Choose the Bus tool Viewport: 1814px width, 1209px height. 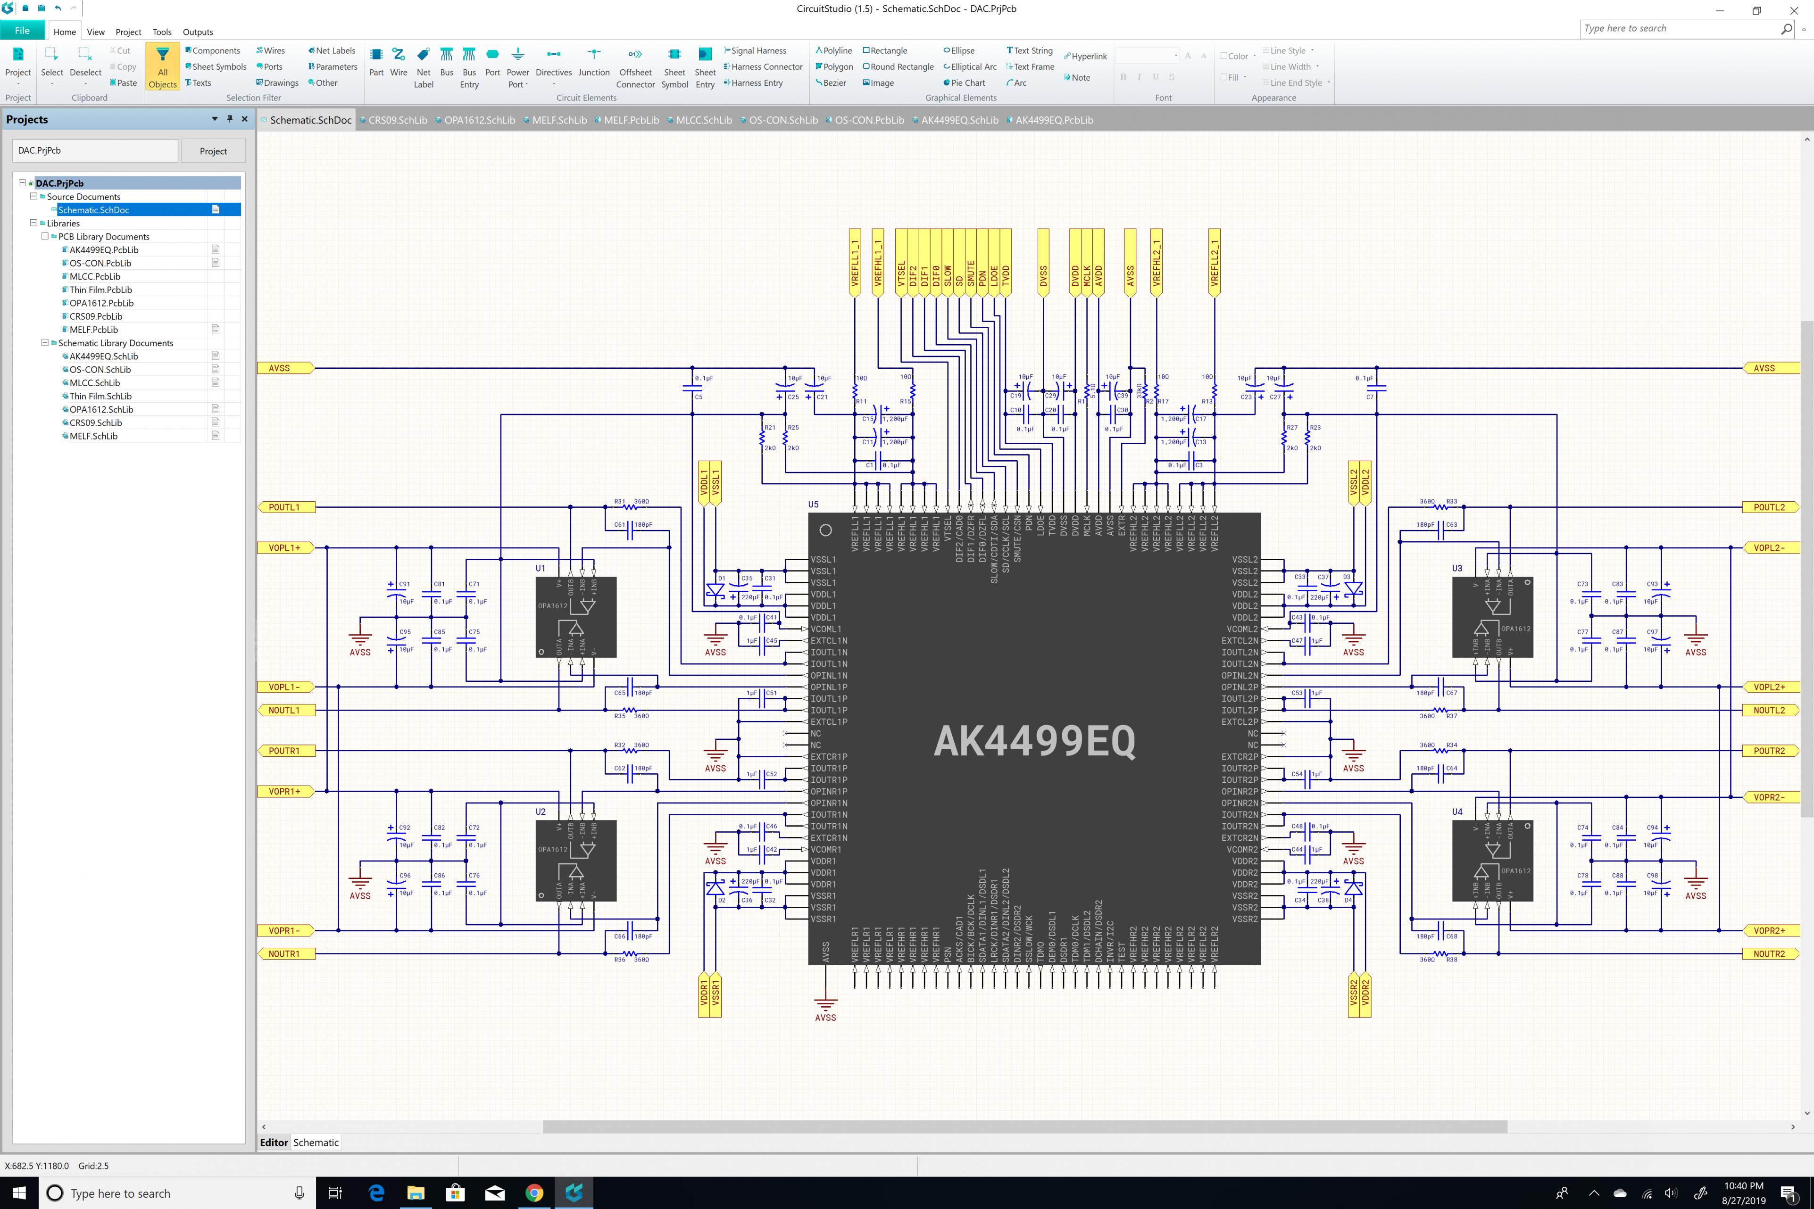[447, 62]
